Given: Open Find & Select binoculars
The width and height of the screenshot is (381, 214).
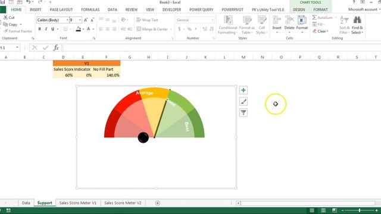Looking at the screenshot, I should click(357, 25).
